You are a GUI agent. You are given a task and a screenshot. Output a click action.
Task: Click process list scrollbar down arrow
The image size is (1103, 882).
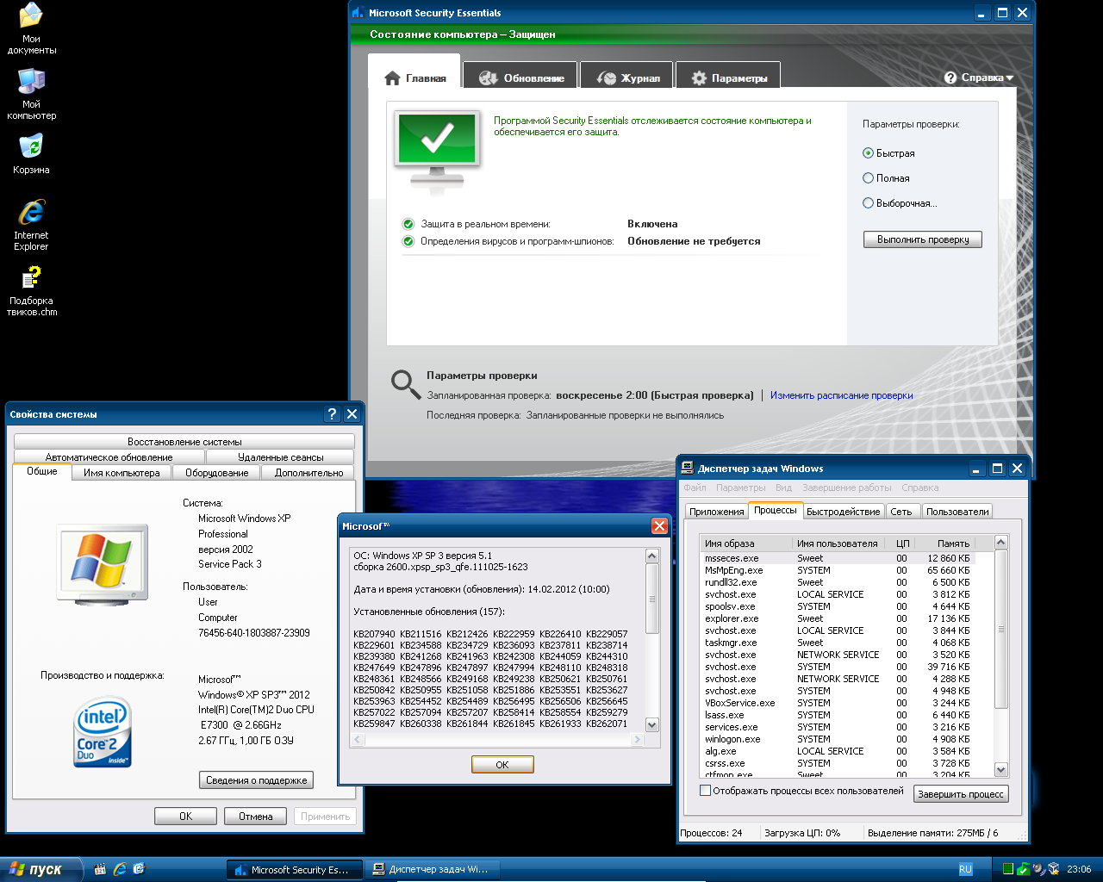pos(1000,769)
